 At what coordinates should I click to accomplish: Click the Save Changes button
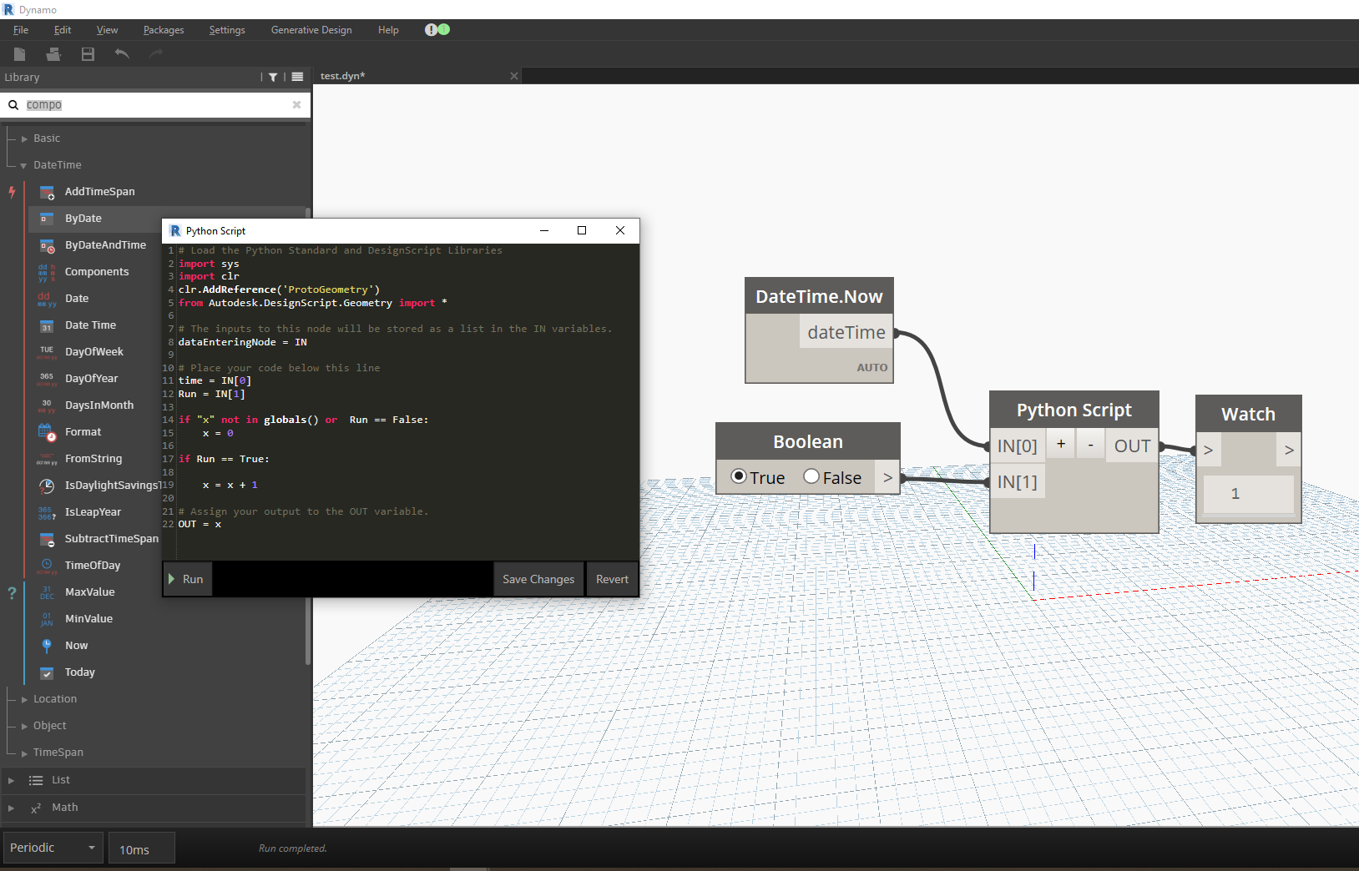(538, 579)
